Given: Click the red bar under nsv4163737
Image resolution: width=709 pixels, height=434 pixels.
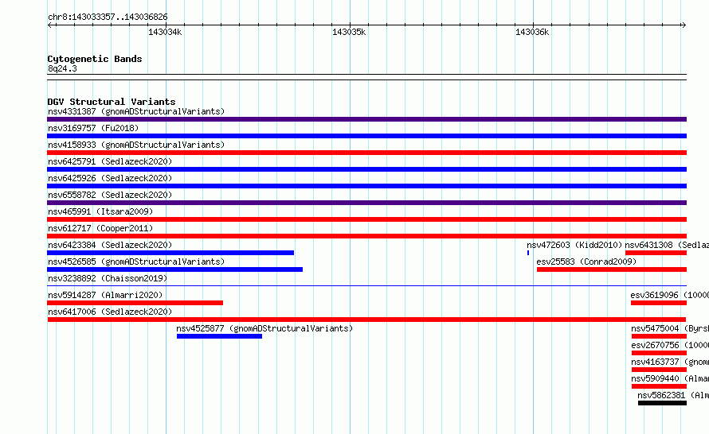Looking at the screenshot, I should point(660,370).
